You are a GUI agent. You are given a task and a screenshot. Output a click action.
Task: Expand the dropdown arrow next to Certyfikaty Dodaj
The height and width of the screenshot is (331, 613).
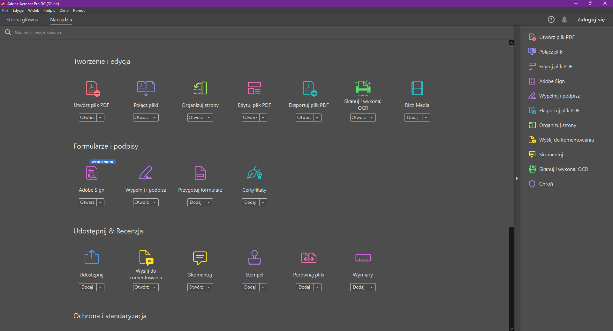263,202
